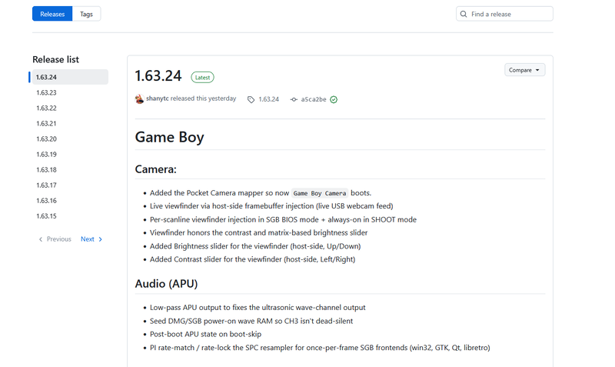Select release 1.63.20 in the release list

coord(46,139)
